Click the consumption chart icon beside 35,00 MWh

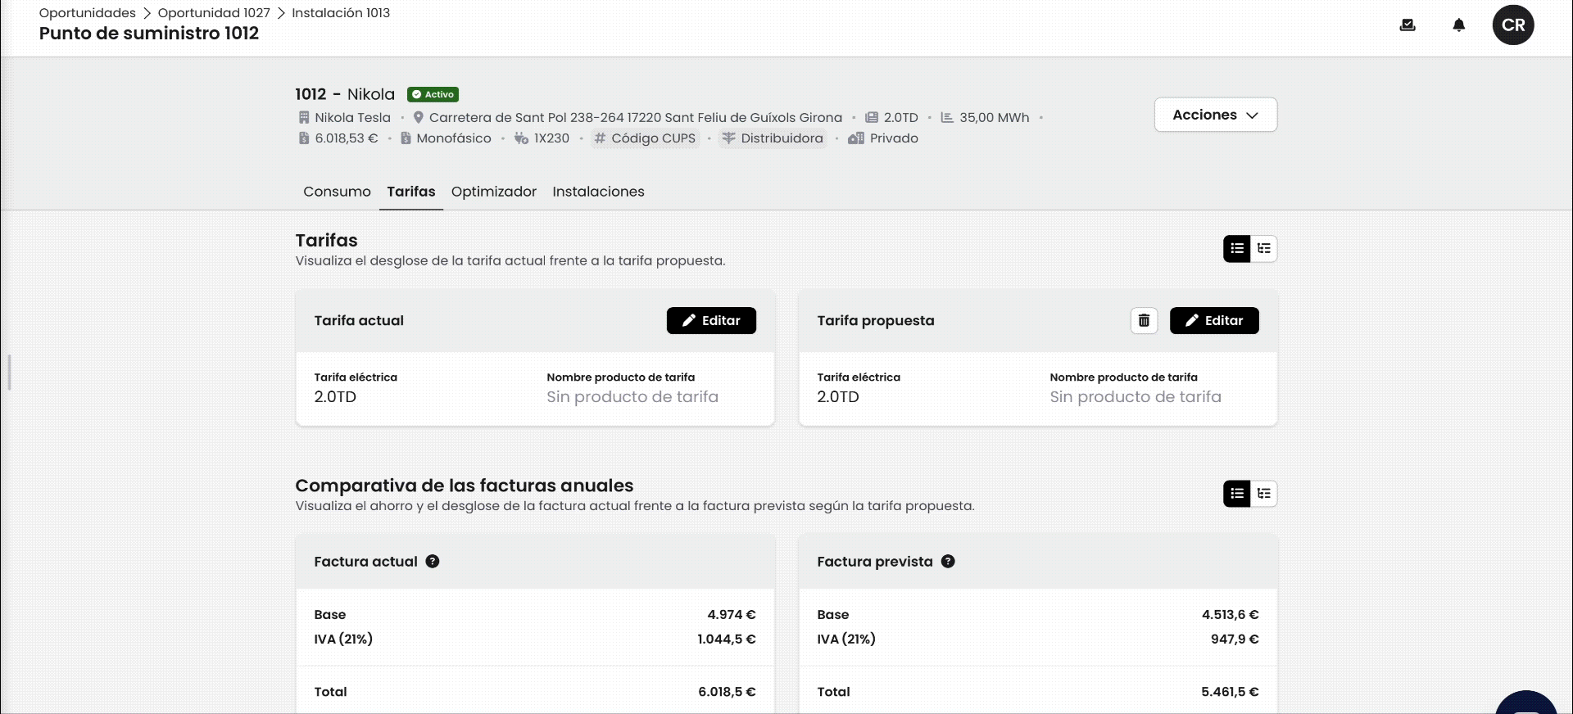coord(947,117)
